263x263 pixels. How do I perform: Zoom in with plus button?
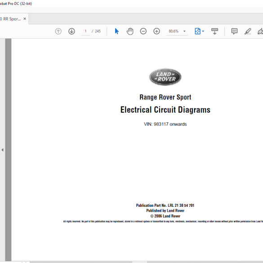tap(156, 31)
